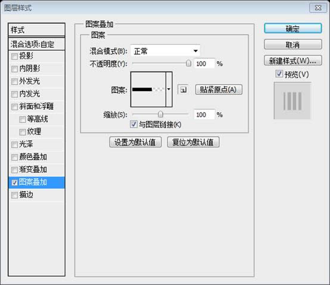
Task: Click the 取消 cancel button
Action: coord(292,45)
